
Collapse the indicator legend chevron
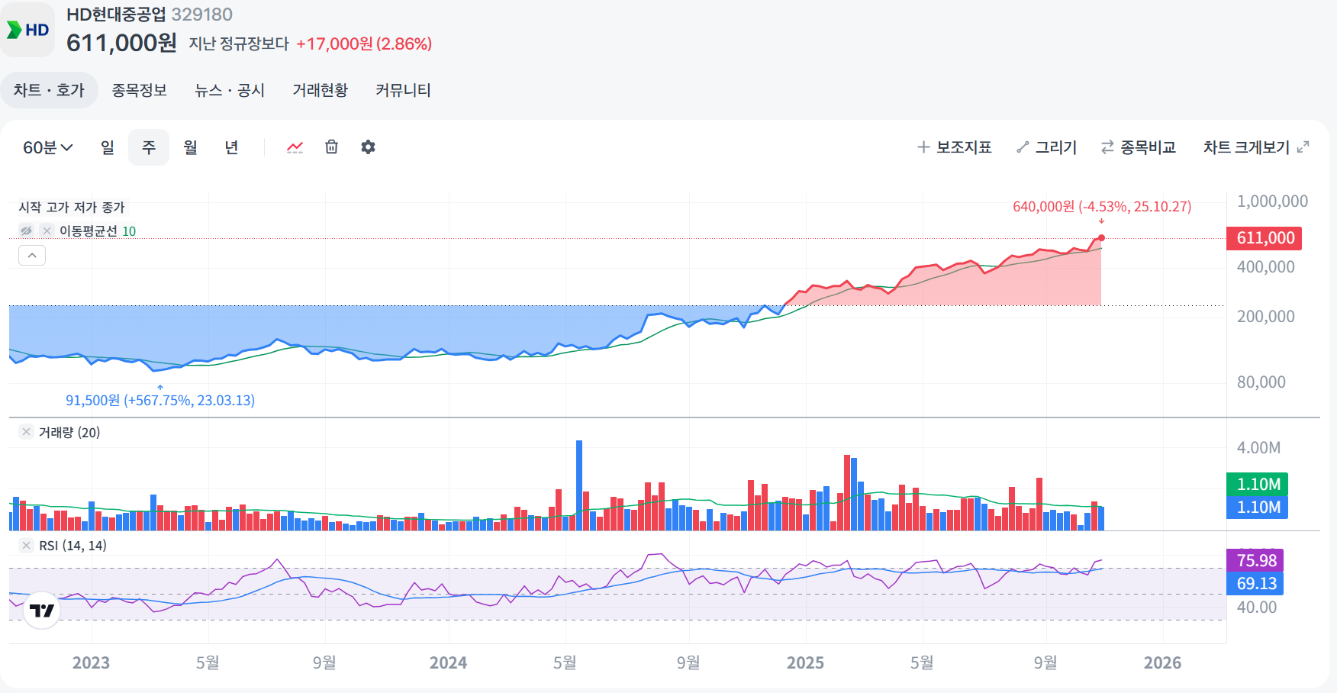point(32,256)
